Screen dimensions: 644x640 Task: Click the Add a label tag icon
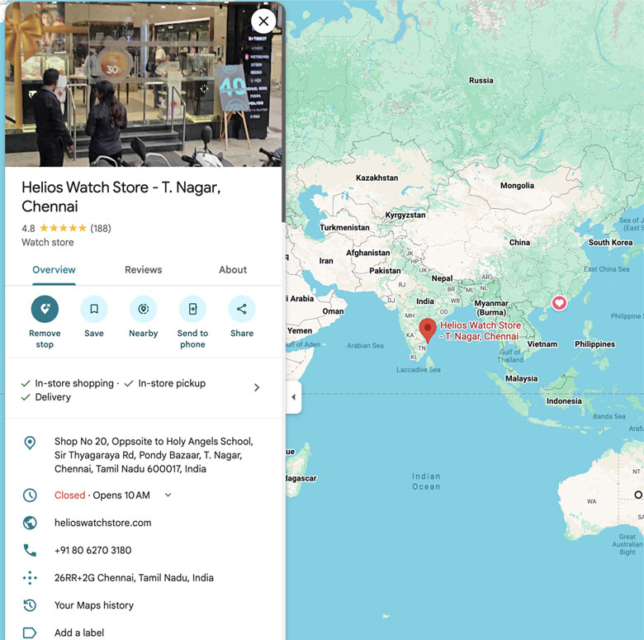coord(30,633)
